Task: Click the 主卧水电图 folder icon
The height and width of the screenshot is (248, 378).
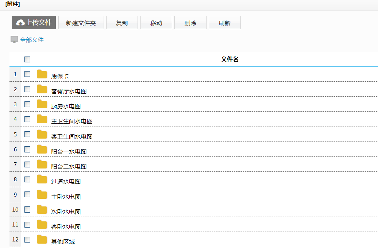Action: [x=42, y=195]
